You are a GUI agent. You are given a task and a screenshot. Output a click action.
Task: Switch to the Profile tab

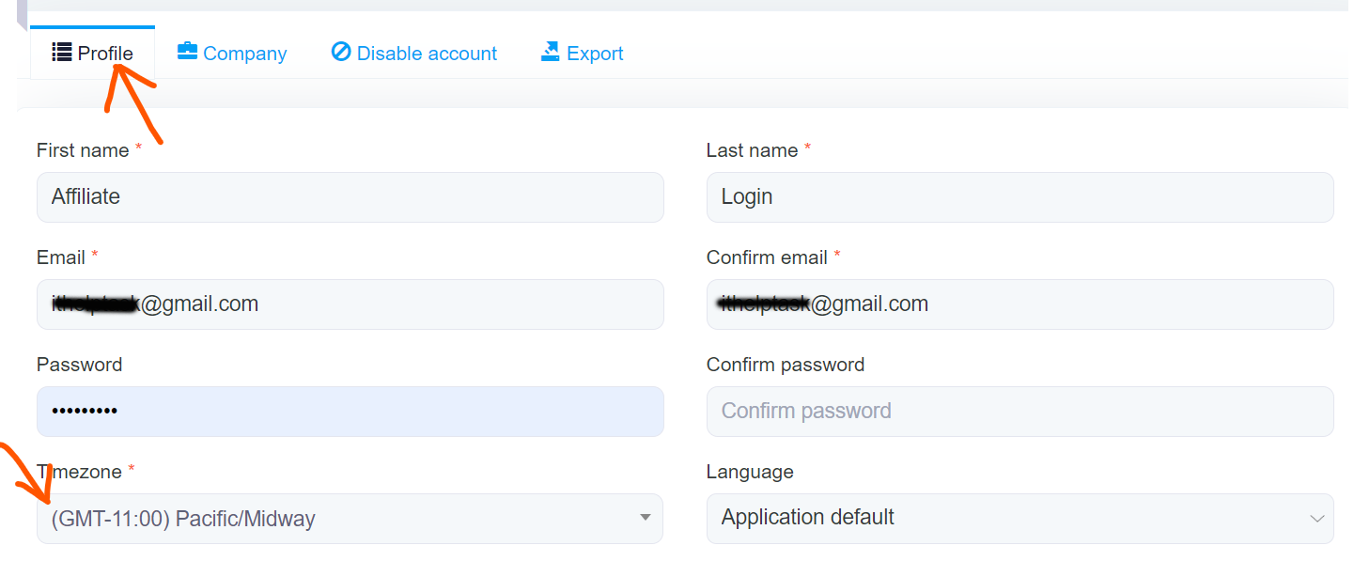[93, 54]
